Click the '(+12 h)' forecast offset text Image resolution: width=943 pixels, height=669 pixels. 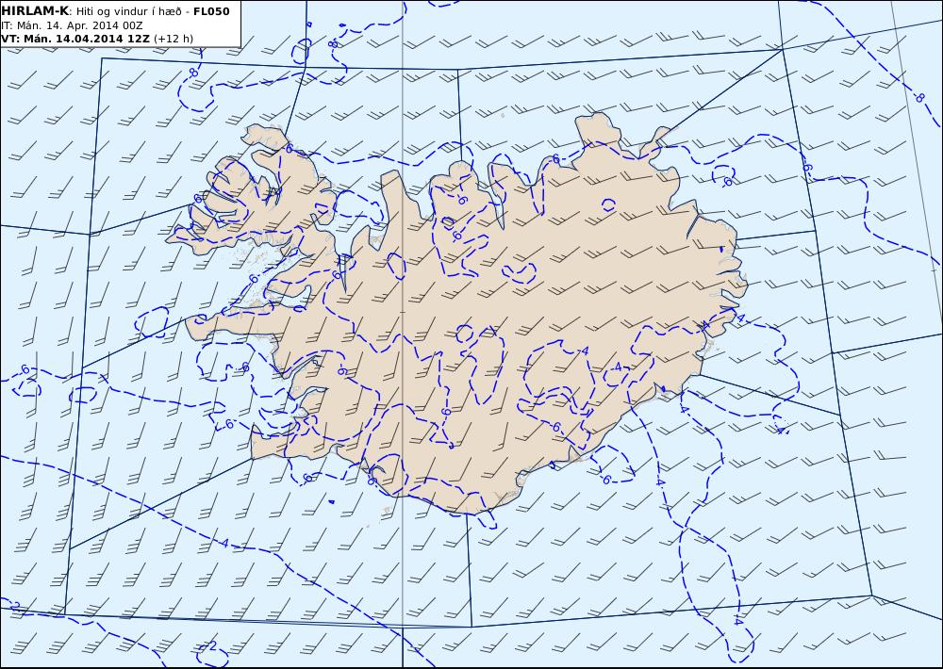pyautogui.click(x=174, y=39)
